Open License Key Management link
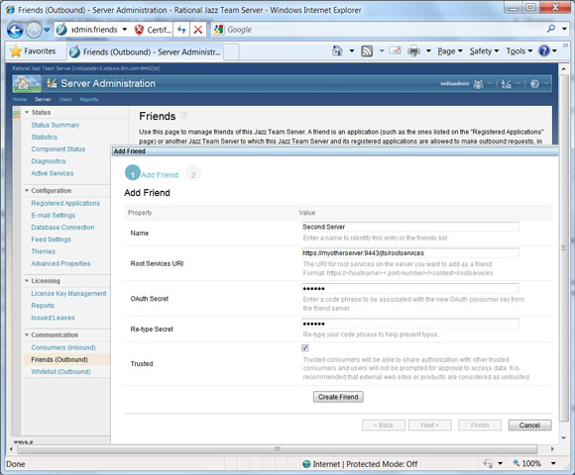 (68, 294)
